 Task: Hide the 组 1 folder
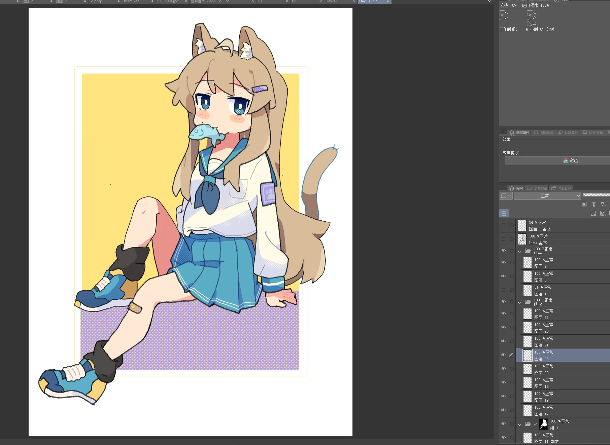click(503, 424)
